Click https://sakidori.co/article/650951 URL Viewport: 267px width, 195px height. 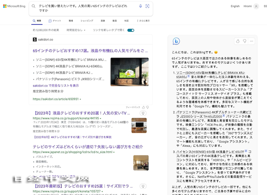click(56, 99)
